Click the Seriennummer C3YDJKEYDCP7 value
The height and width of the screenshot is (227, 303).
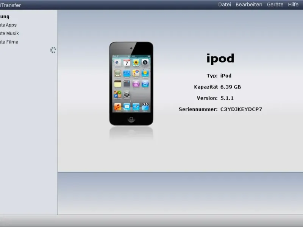click(241, 109)
